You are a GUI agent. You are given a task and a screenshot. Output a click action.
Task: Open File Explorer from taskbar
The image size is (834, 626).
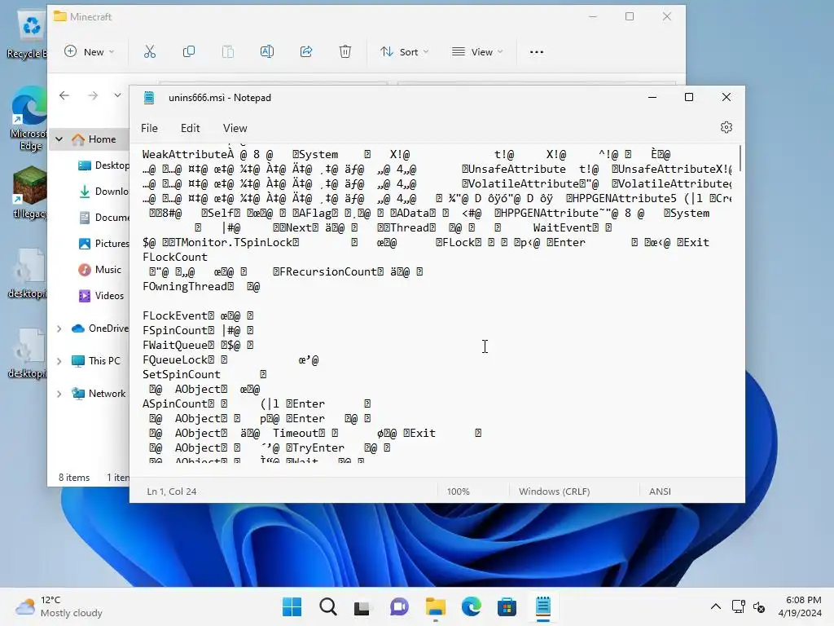pyautogui.click(x=436, y=606)
